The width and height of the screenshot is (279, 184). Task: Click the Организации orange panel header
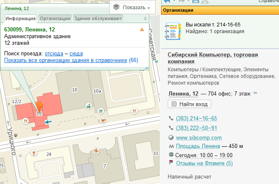pos(220,10)
